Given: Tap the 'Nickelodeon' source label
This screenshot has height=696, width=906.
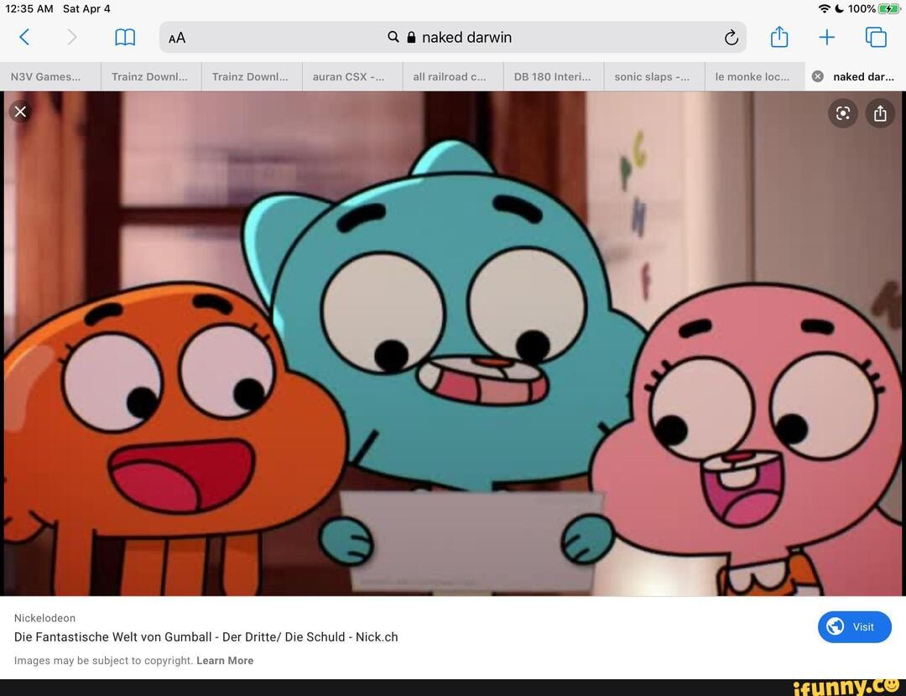Looking at the screenshot, I should pyautogui.click(x=44, y=618).
